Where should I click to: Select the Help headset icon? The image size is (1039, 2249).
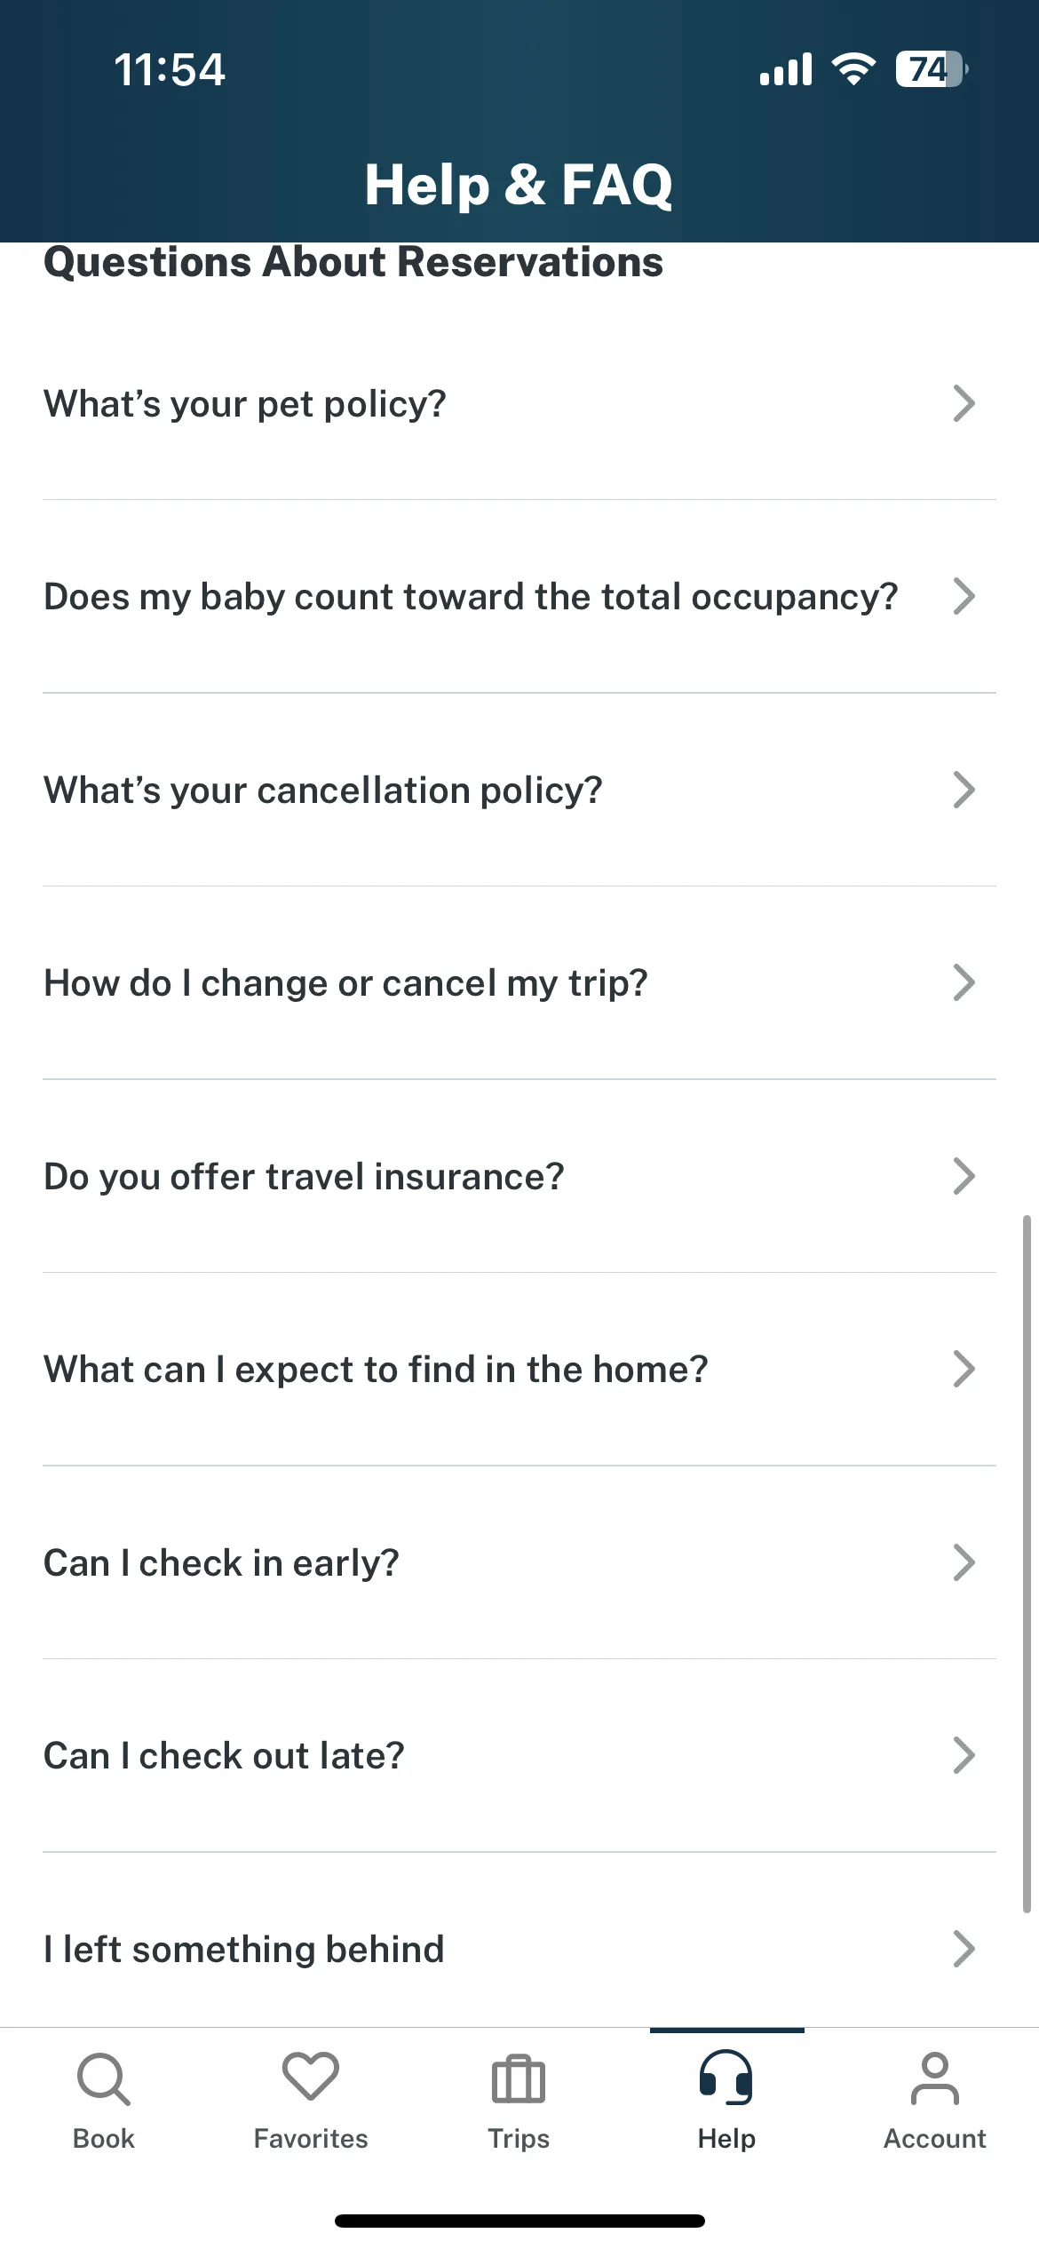tap(726, 2077)
